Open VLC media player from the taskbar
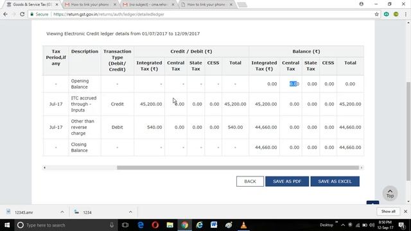This screenshot has width=411, height=231. pyautogui.click(x=243, y=225)
